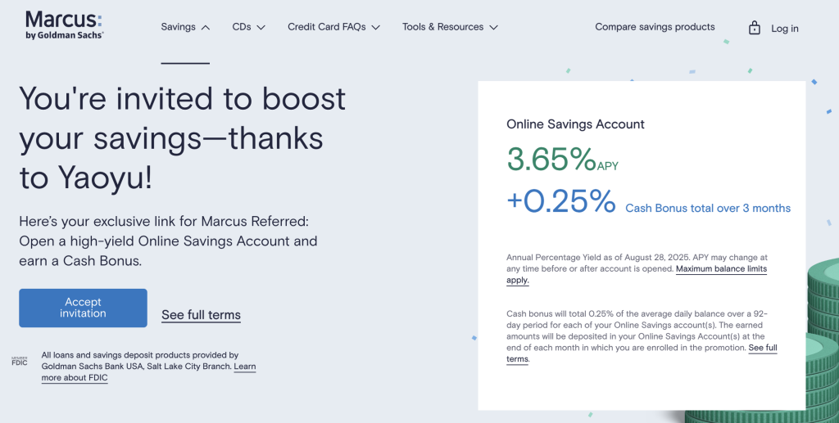The height and width of the screenshot is (423, 839).
Task: Click the Log in text link
Action: (x=784, y=29)
